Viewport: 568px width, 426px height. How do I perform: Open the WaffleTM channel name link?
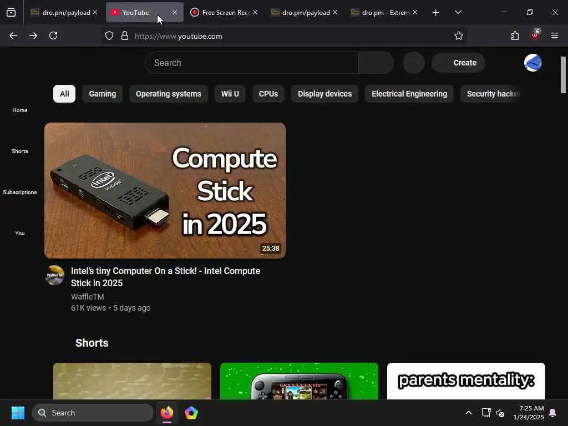[x=87, y=297]
